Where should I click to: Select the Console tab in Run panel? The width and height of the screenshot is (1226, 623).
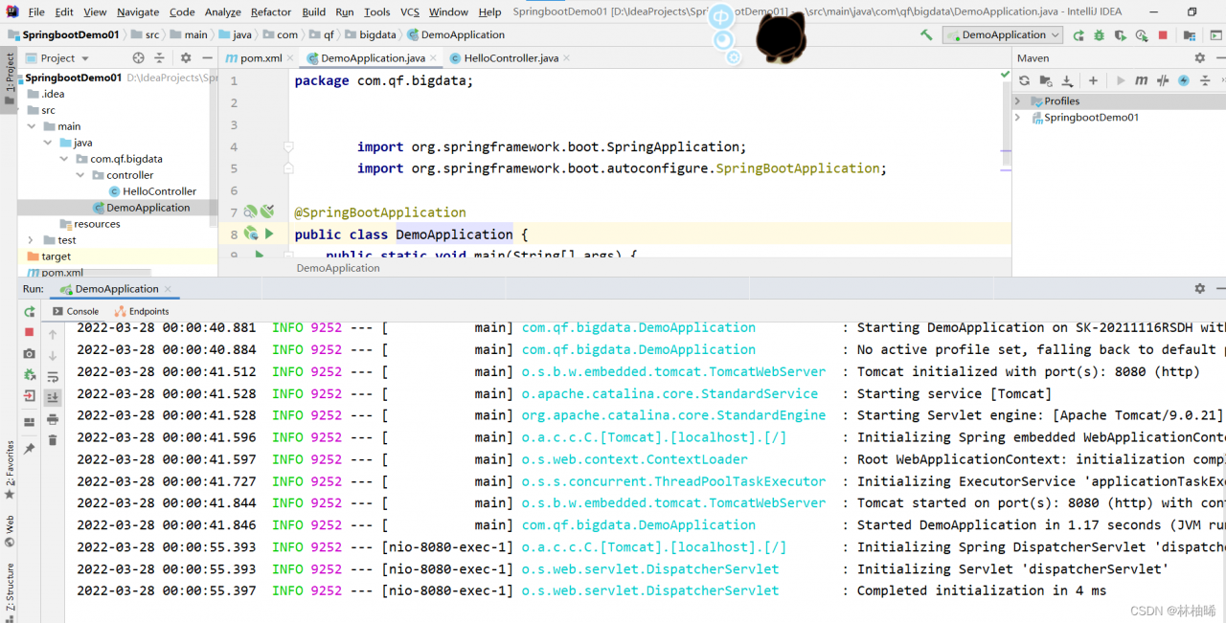pyautogui.click(x=75, y=311)
